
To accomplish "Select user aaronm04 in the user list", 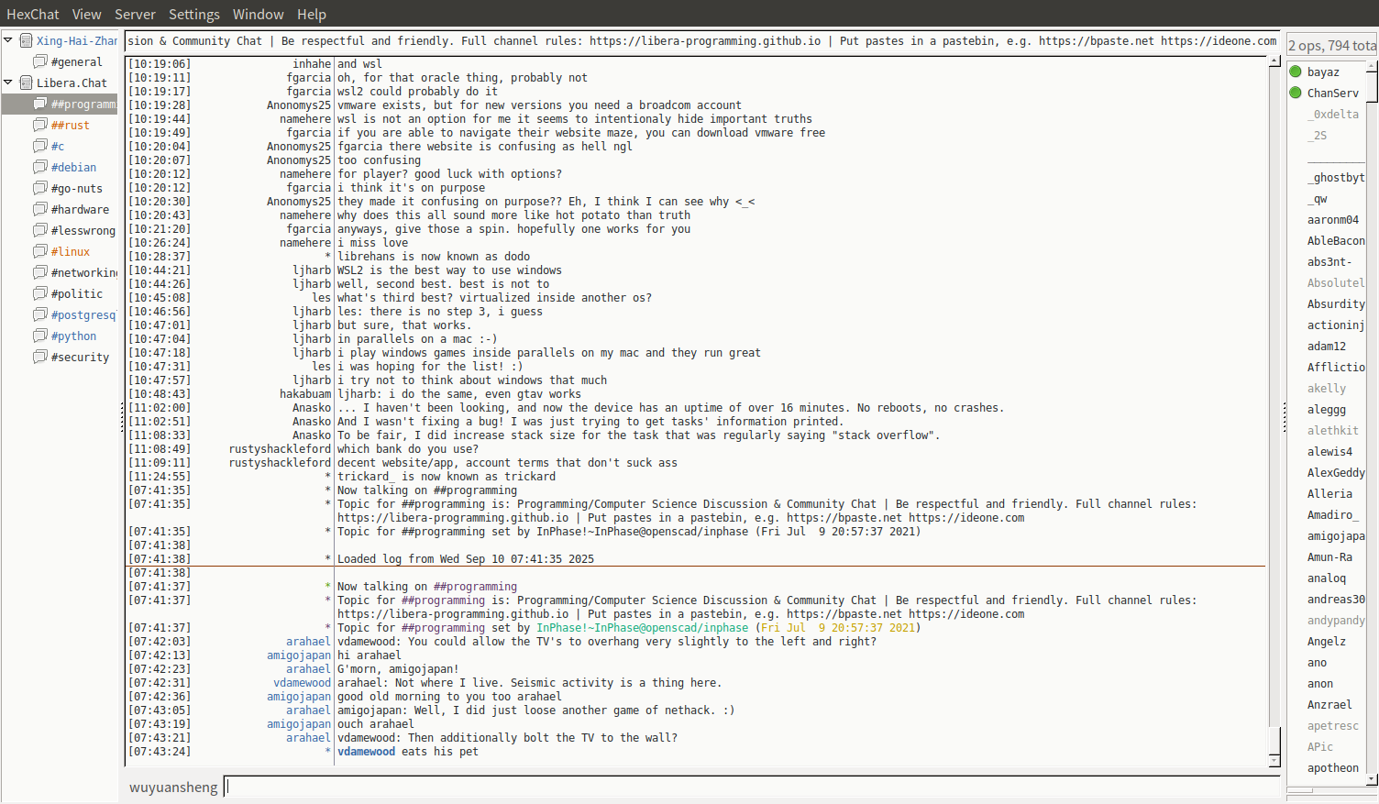I will coord(1333,219).
